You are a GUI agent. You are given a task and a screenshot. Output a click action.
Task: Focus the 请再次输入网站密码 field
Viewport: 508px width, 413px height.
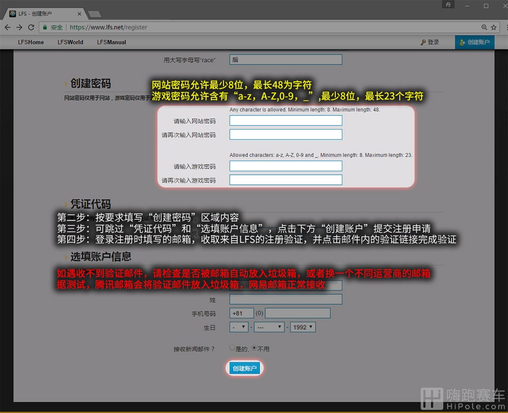click(x=285, y=135)
